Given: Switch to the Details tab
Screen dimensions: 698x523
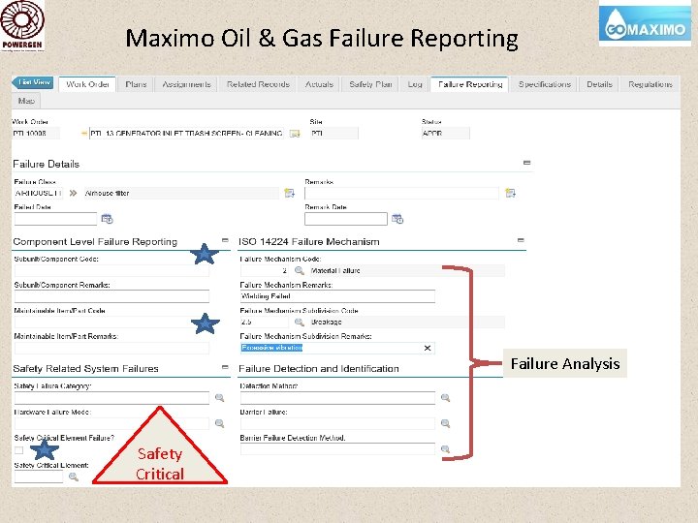Looking at the screenshot, I should pyautogui.click(x=599, y=84).
